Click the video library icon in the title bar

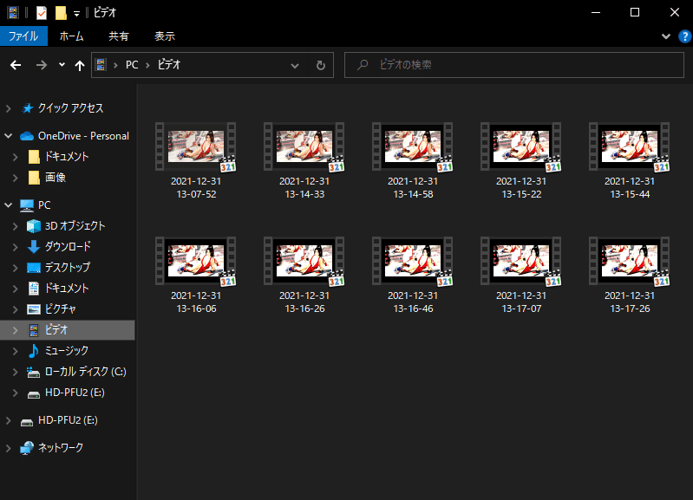(13, 13)
